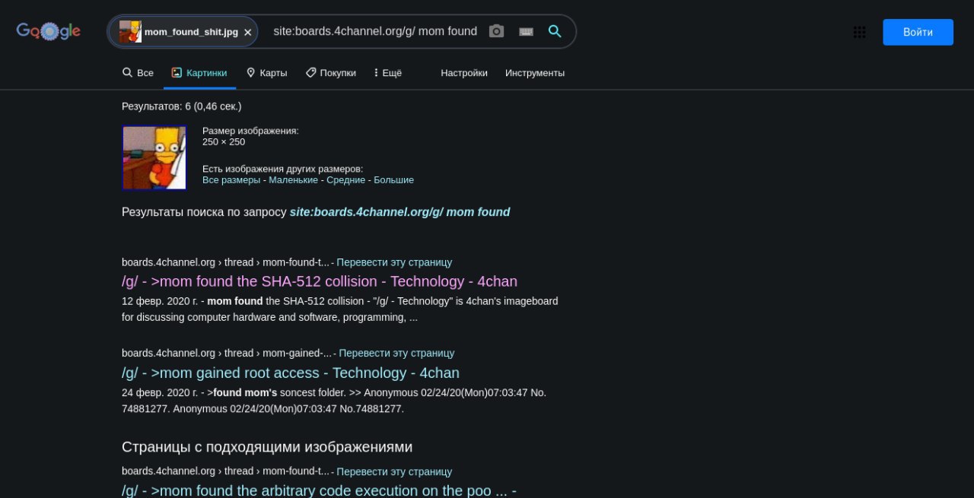Click the Результатов: 6 (0,46 сек.) text
Screen dimensions: 974x498
[x=181, y=106]
